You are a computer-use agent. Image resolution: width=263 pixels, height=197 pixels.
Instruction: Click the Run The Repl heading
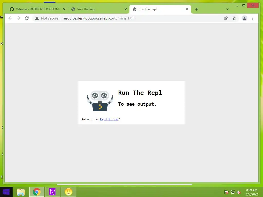[140, 93]
